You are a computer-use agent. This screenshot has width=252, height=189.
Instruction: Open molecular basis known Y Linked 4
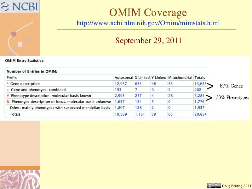click(x=152, y=96)
